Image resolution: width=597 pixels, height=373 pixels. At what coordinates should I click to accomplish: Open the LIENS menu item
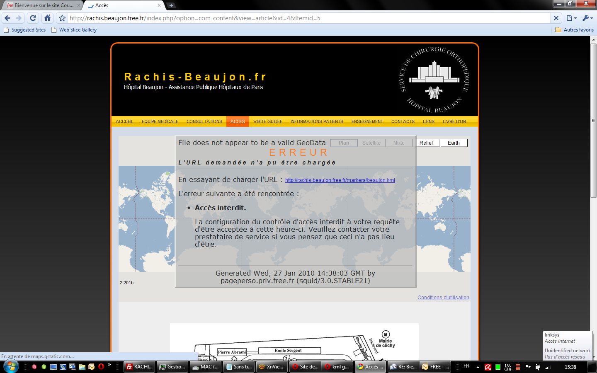(429, 121)
